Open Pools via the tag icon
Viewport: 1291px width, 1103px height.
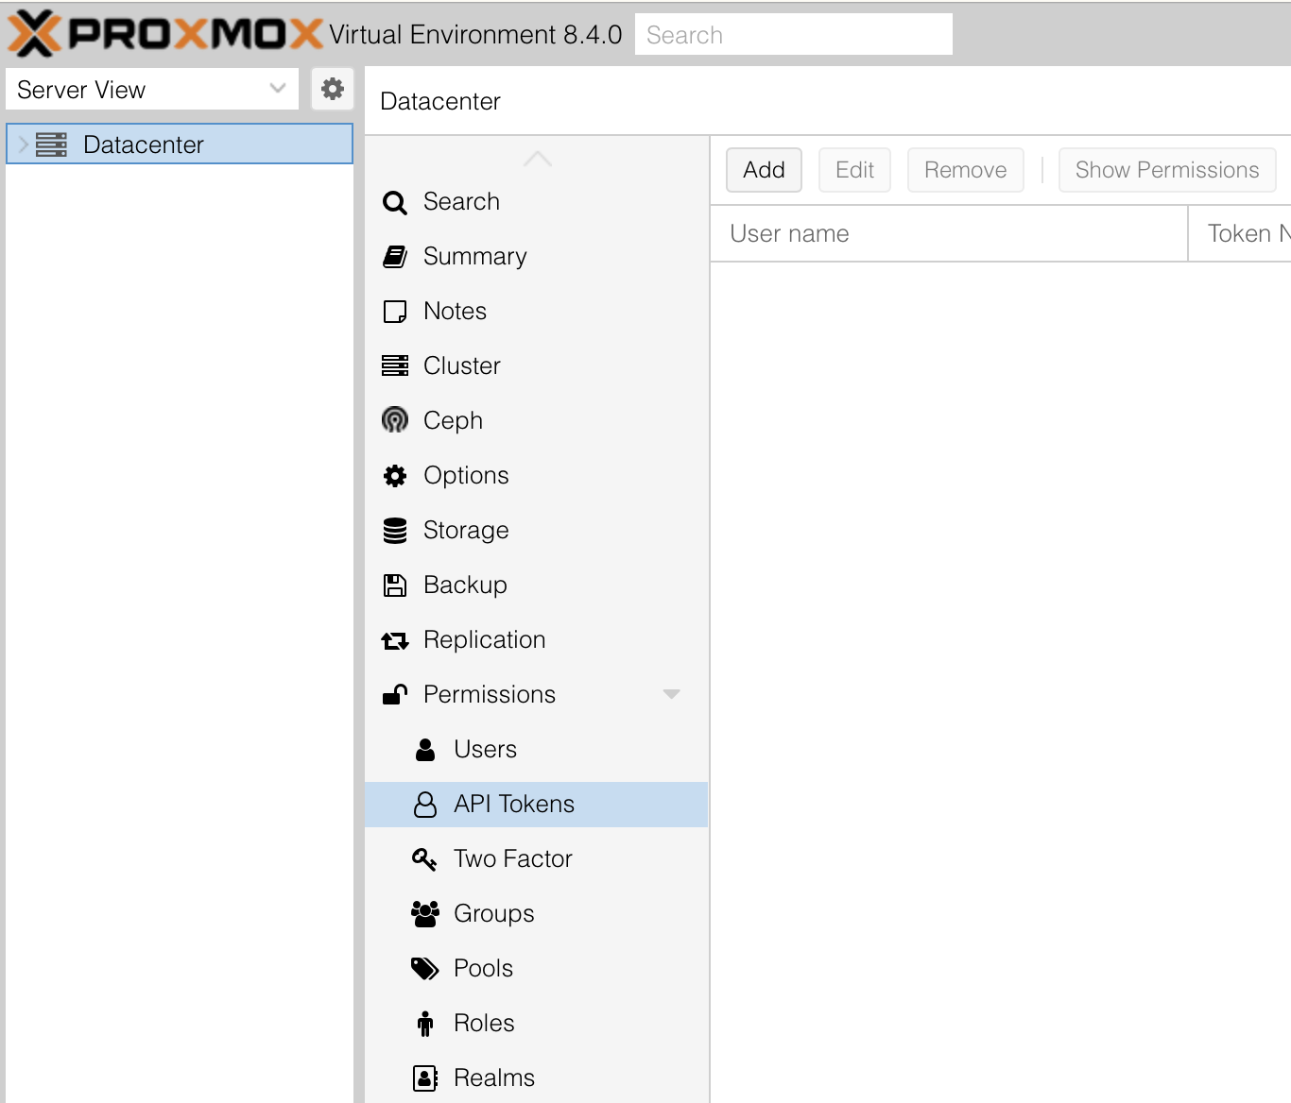pyautogui.click(x=425, y=968)
